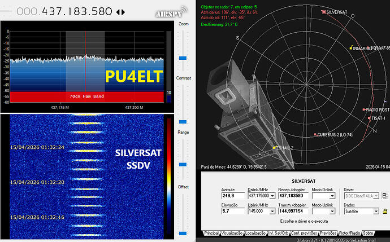Click the Zoom slider handle

click(x=183, y=58)
